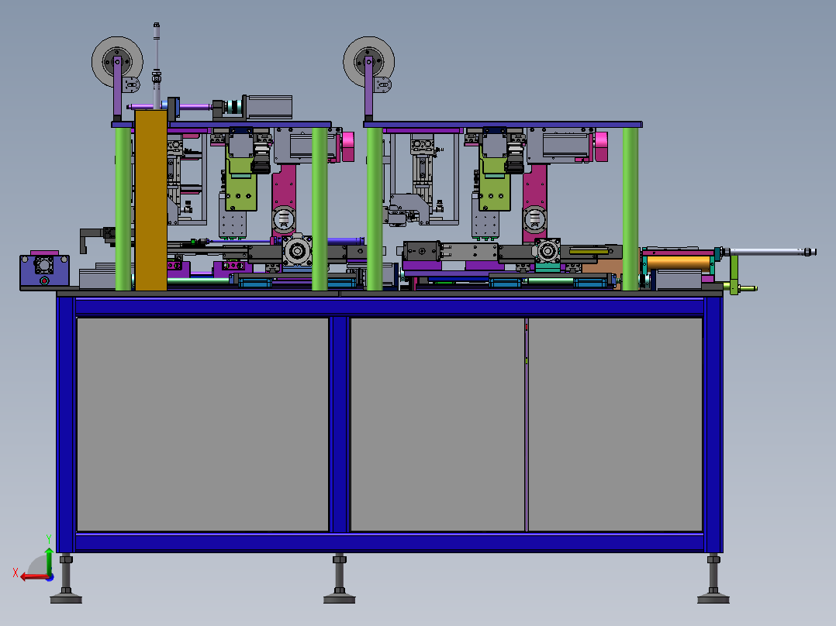The width and height of the screenshot is (836, 626).
Task: Select the middle leveling foot of the frame
Action: pos(339,579)
